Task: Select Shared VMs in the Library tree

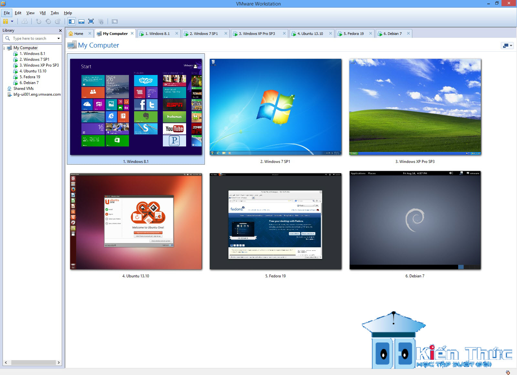Action: [x=24, y=89]
